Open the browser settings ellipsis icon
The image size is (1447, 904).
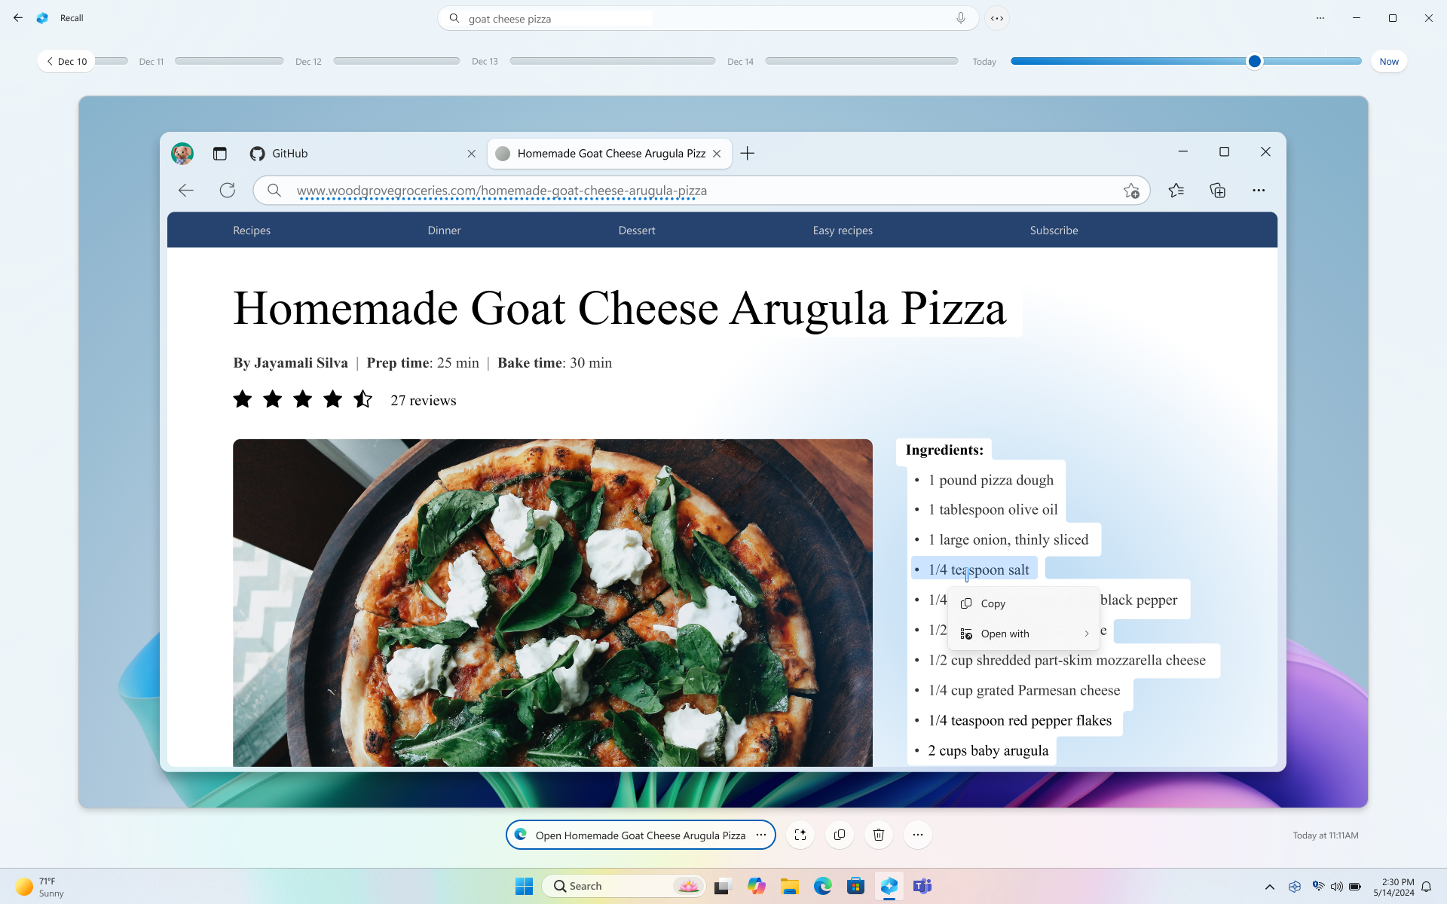click(x=1259, y=190)
